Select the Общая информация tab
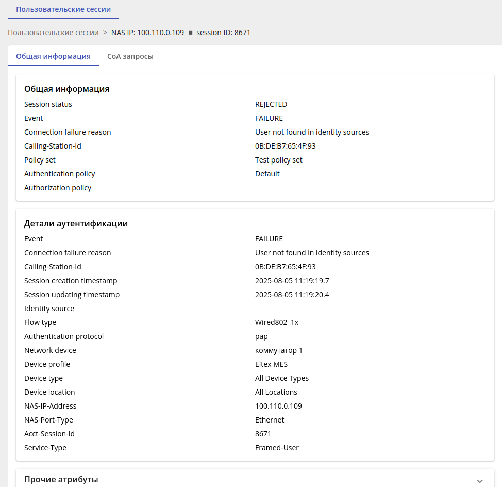 (53, 56)
